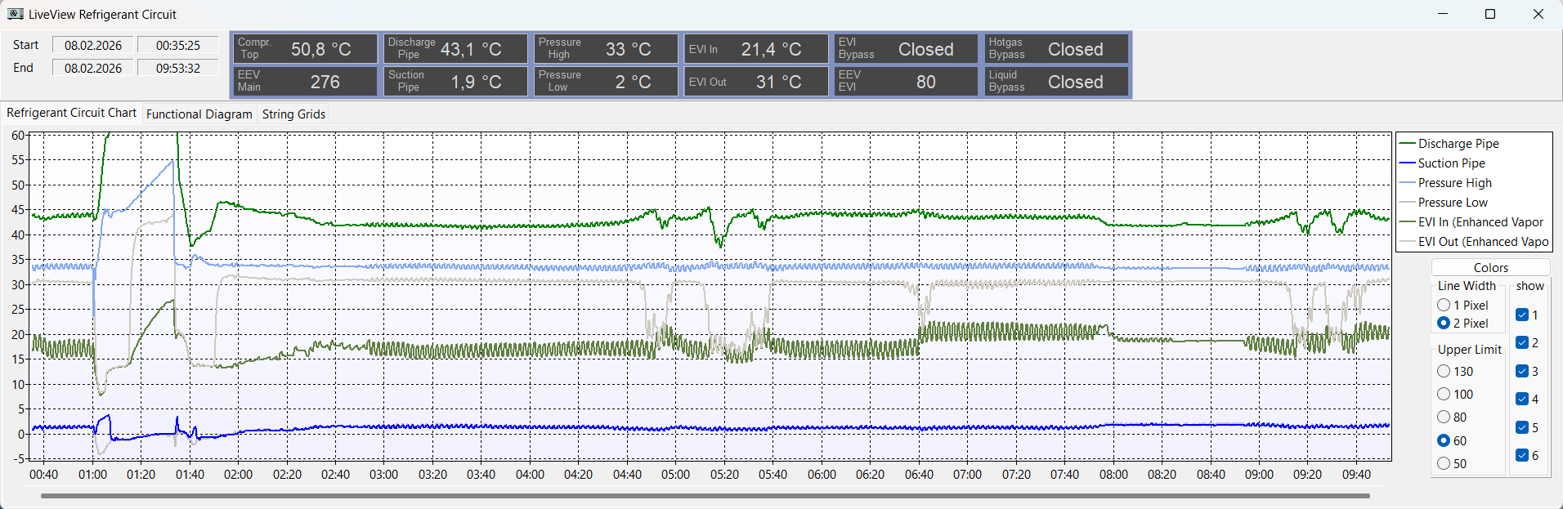
Task: Choose the 100 upper limit option
Action: [x=1444, y=395]
